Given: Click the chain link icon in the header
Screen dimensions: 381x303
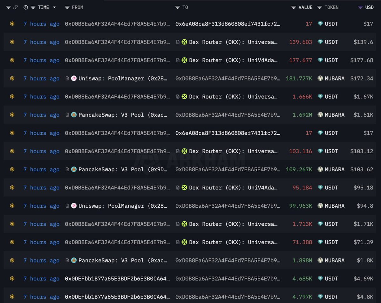Looking at the screenshot, I should tap(16, 7).
